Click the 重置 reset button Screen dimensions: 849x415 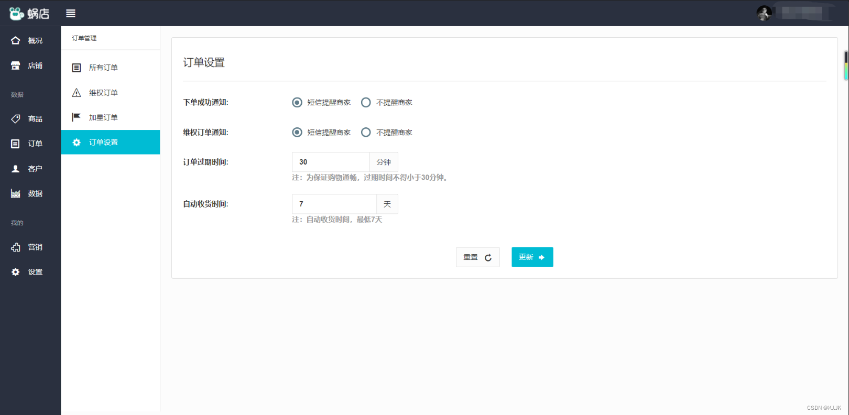coord(477,257)
